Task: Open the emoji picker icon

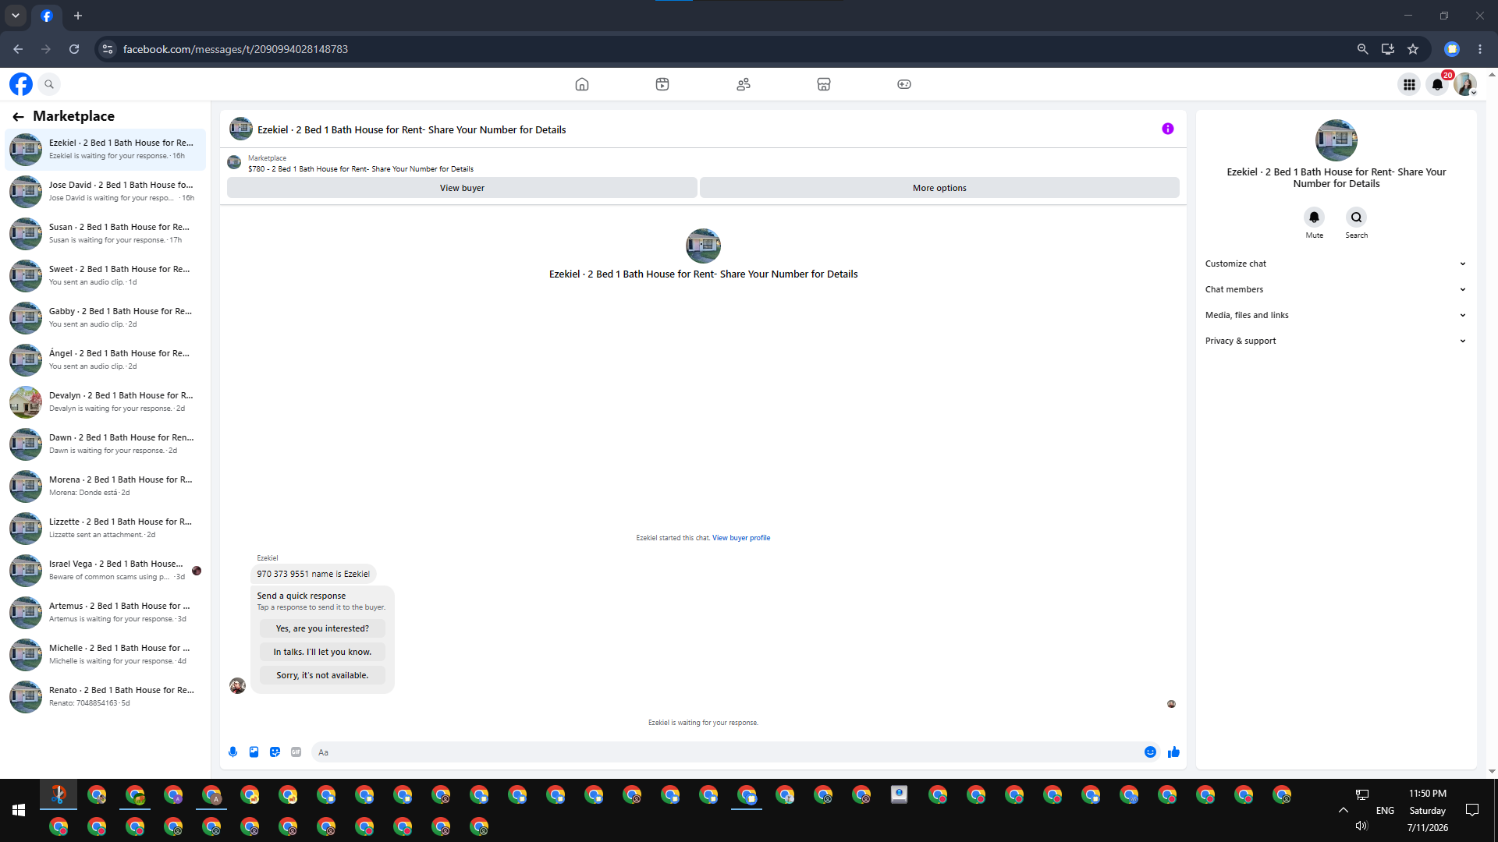Action: (1150, 752)
